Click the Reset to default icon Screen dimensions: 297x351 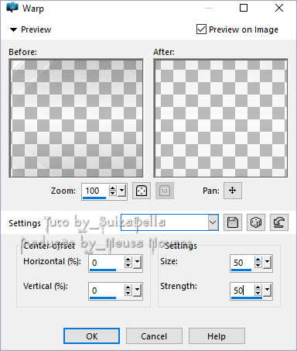(x=278, y=222)
